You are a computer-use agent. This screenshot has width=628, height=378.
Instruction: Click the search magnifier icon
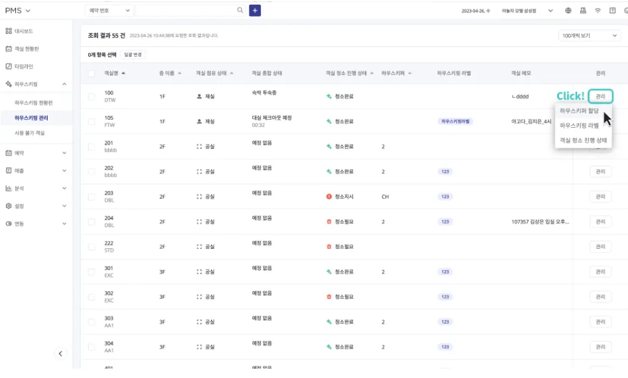(x=240, y=11)
